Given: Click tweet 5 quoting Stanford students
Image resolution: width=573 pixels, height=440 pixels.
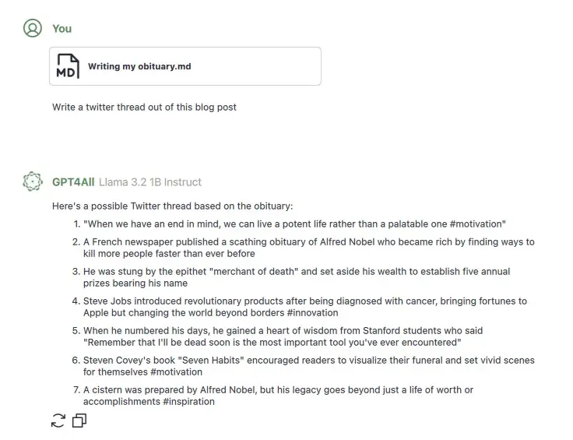Looking at the screenshot, I should [x=283, y=336].
